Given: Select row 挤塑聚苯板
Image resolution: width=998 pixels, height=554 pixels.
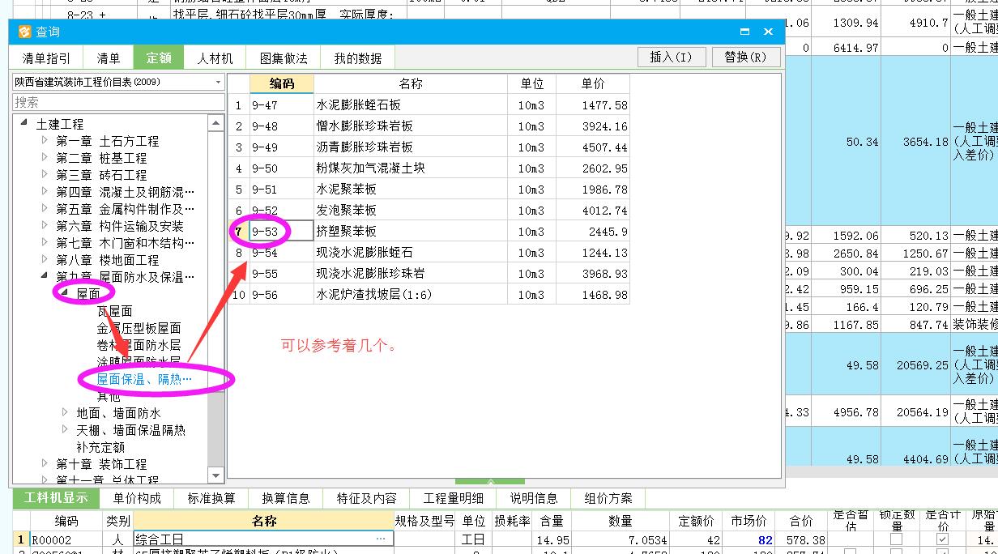Looking at the screenshot, I should click(429, 231).
